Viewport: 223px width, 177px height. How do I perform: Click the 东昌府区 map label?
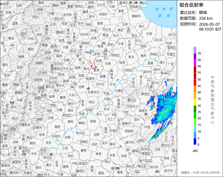(x=94, y=92)
